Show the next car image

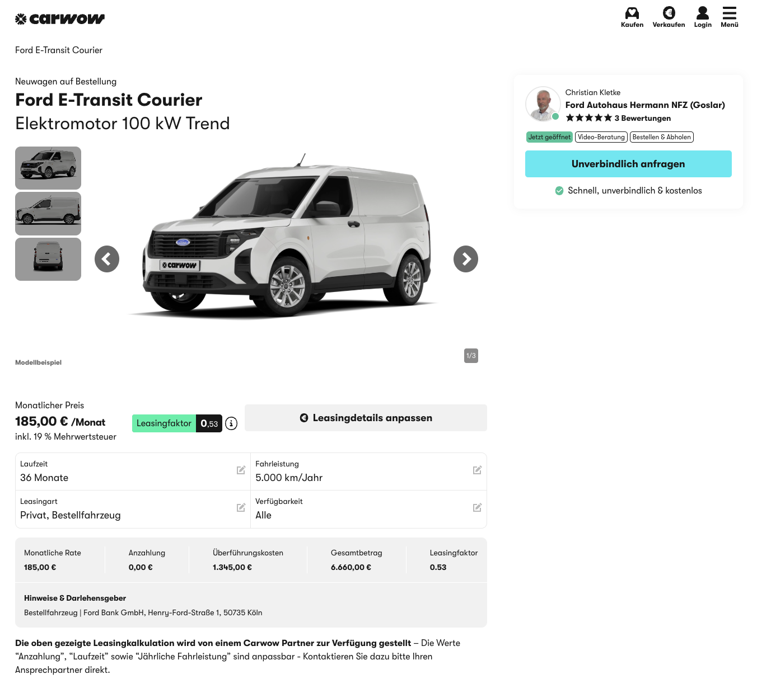tap(466, 259)
